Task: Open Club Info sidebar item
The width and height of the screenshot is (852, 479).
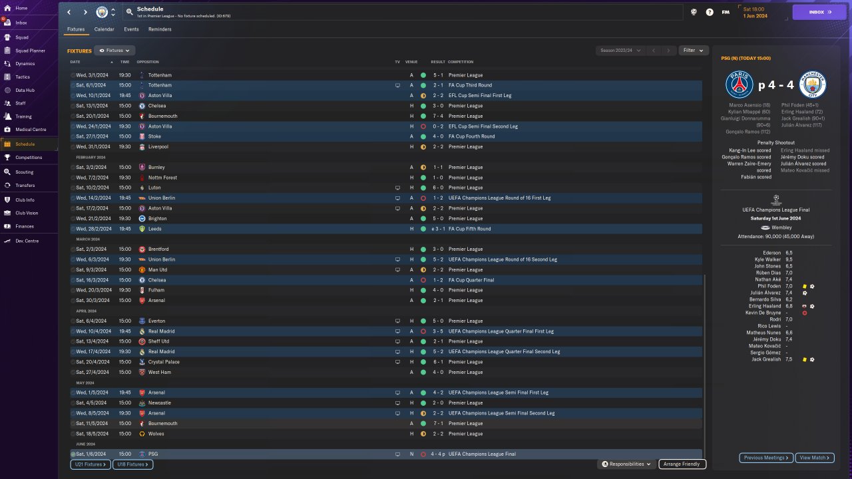Action: click(25, 200)
